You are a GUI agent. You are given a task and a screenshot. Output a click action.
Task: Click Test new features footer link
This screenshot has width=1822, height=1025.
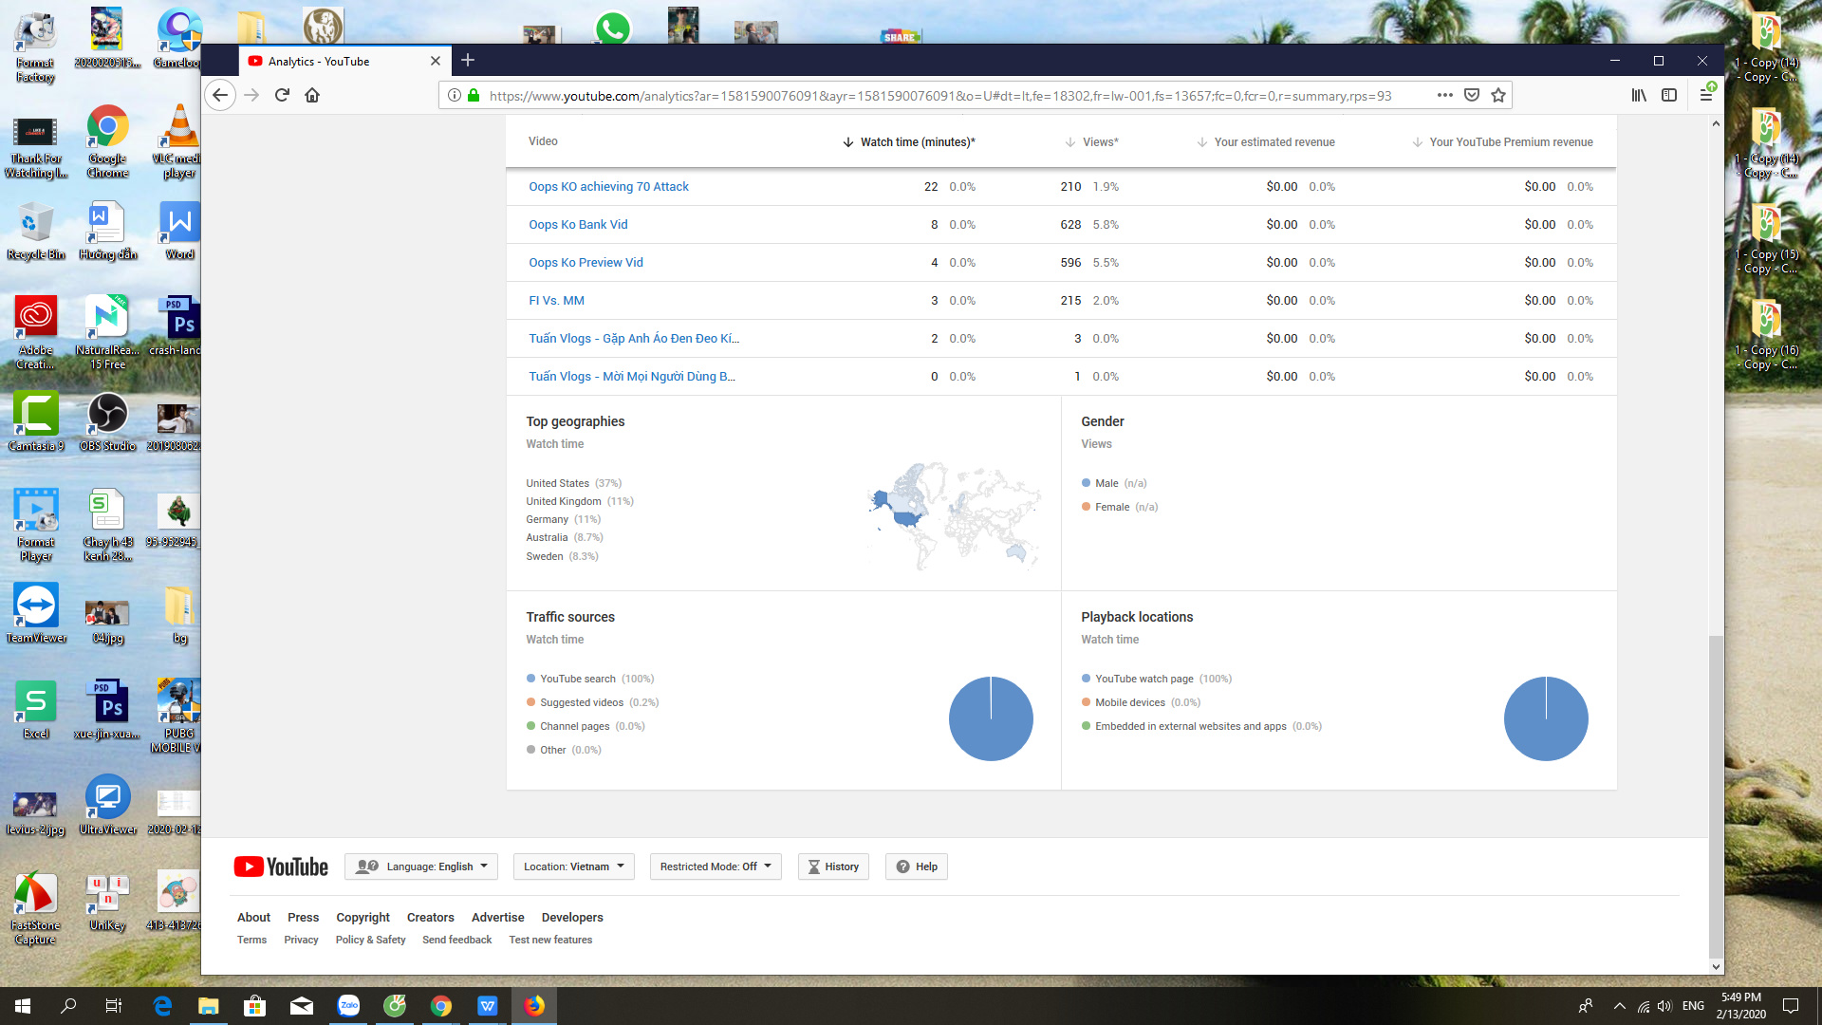[550, 941]
